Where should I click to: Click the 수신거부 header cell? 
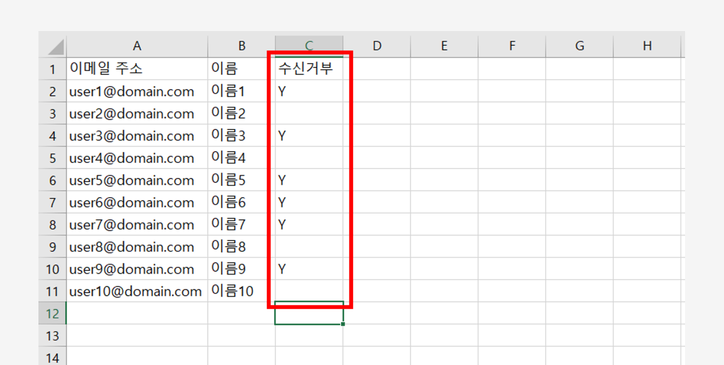(309, 69)
